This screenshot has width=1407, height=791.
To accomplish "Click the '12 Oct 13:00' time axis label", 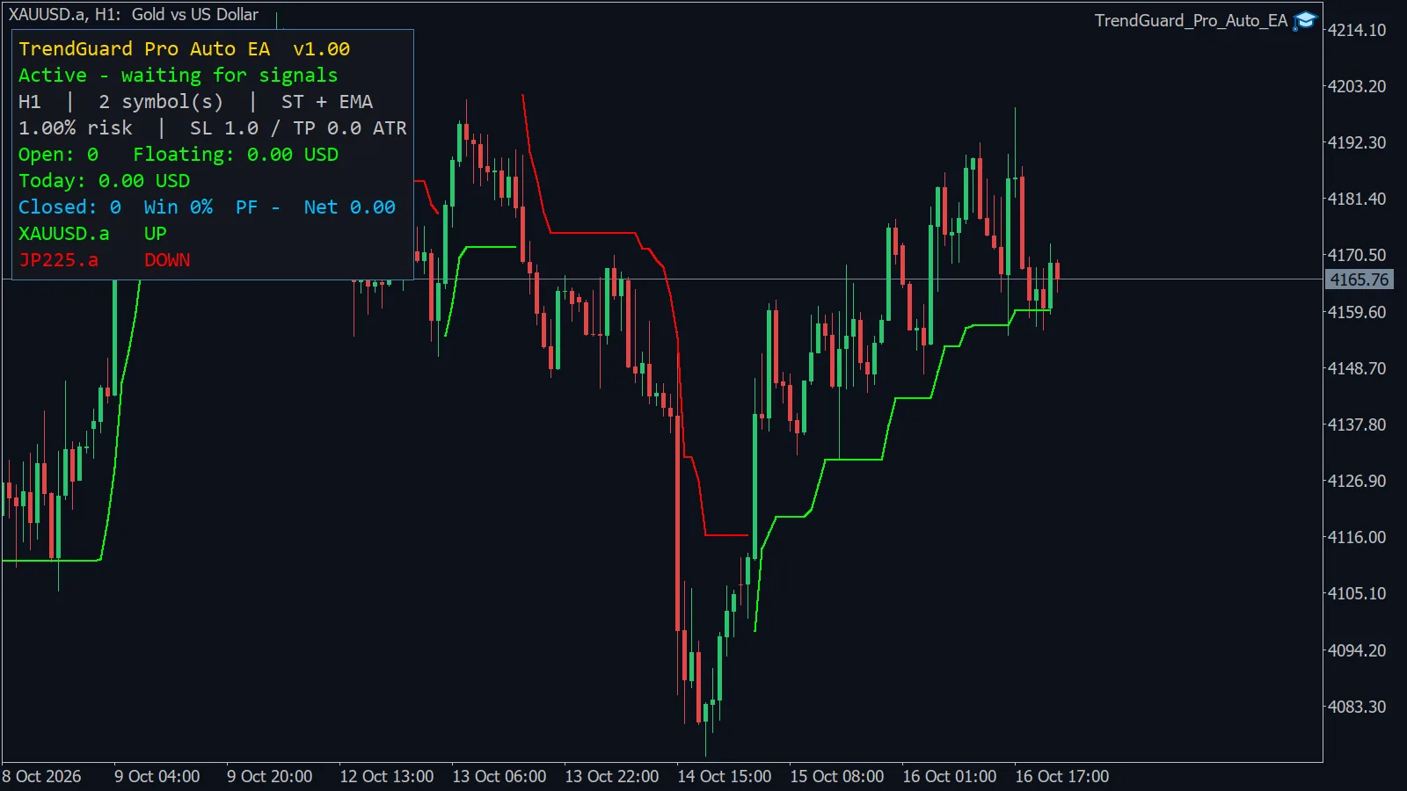I will pos(387,777).
